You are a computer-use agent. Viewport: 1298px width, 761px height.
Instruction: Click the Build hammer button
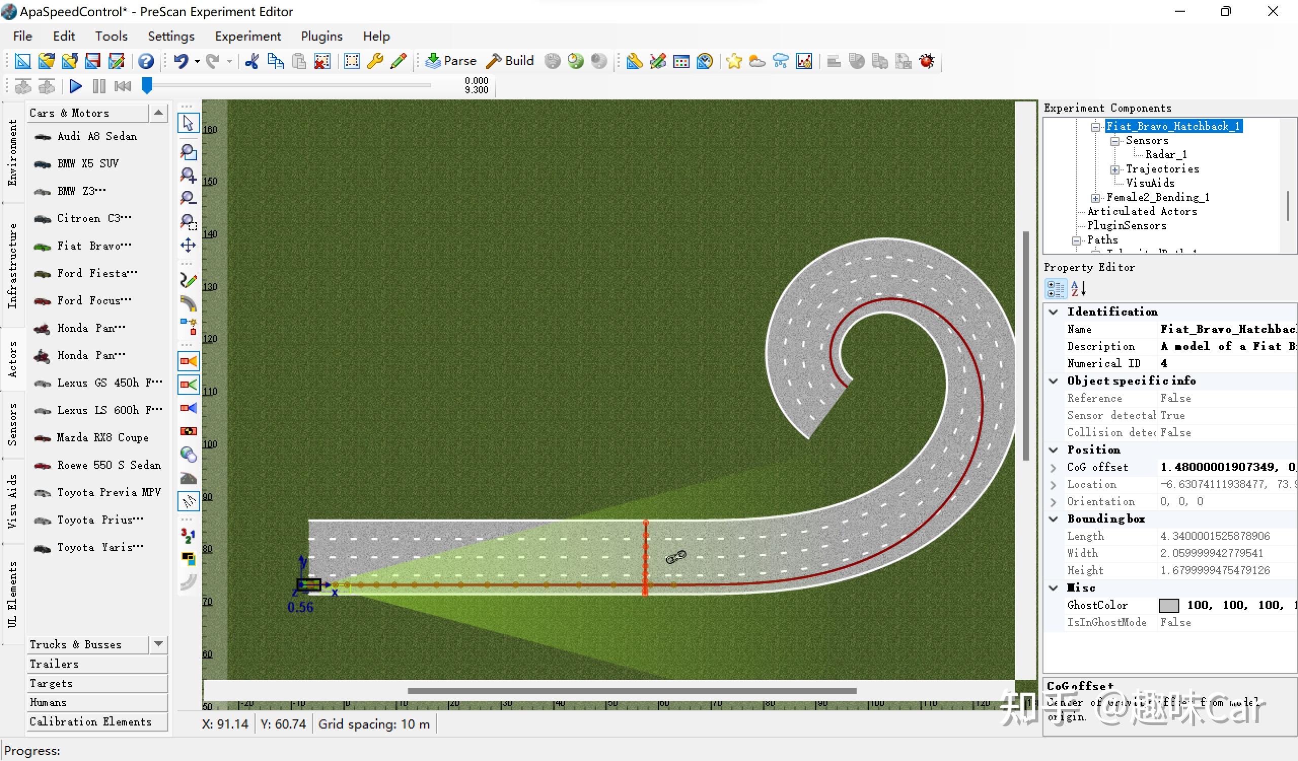(x=511, y=61)
